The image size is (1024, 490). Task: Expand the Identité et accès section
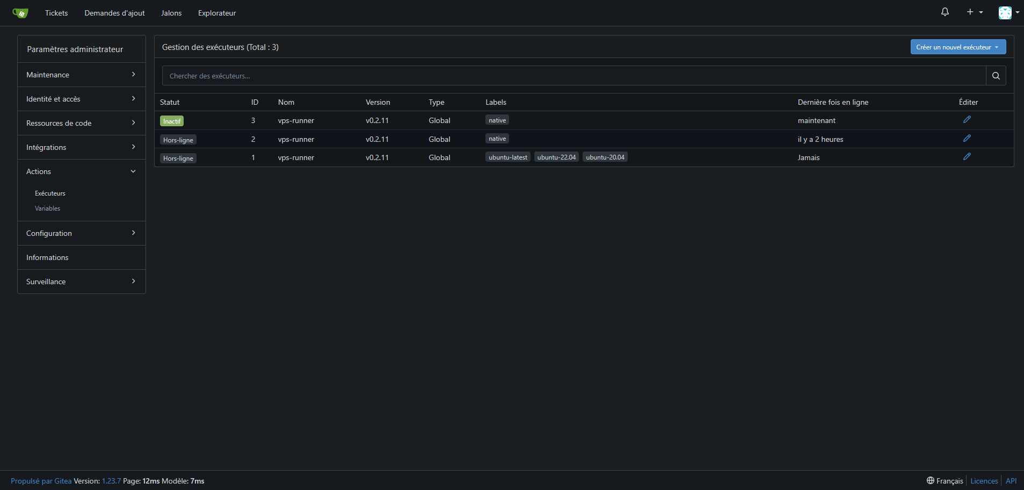click(81, 99)
